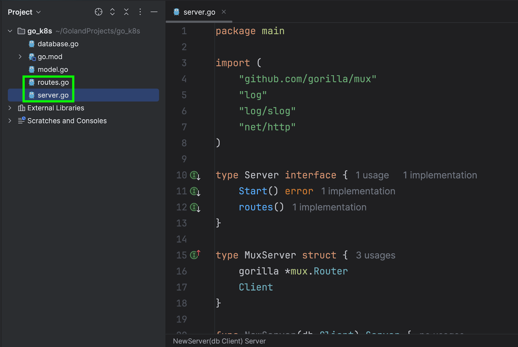Click the External Libraries icon
The height and width of the screenshot is (347, 518).
click(21, 108)
